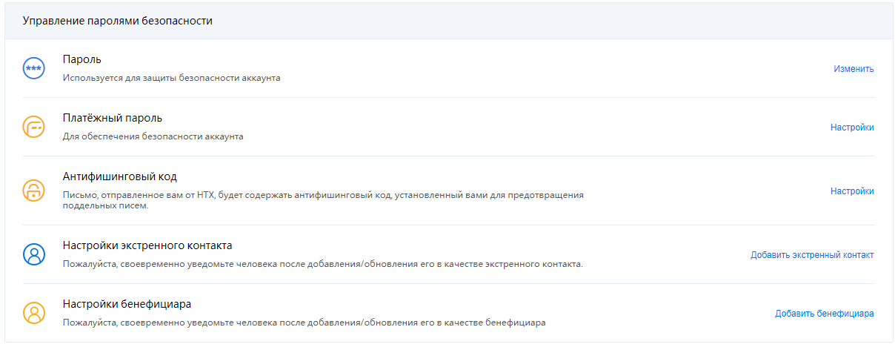Click "Изменить" to change the password
Screen dimensions: 895x347
(854, 69)
